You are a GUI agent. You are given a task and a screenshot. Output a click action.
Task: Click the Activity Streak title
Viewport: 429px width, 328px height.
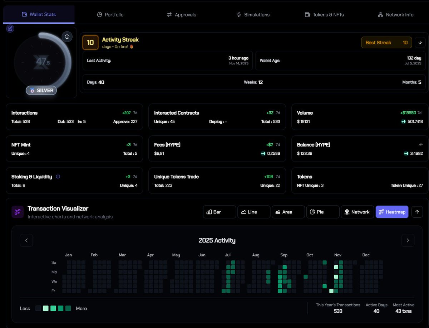120,40
